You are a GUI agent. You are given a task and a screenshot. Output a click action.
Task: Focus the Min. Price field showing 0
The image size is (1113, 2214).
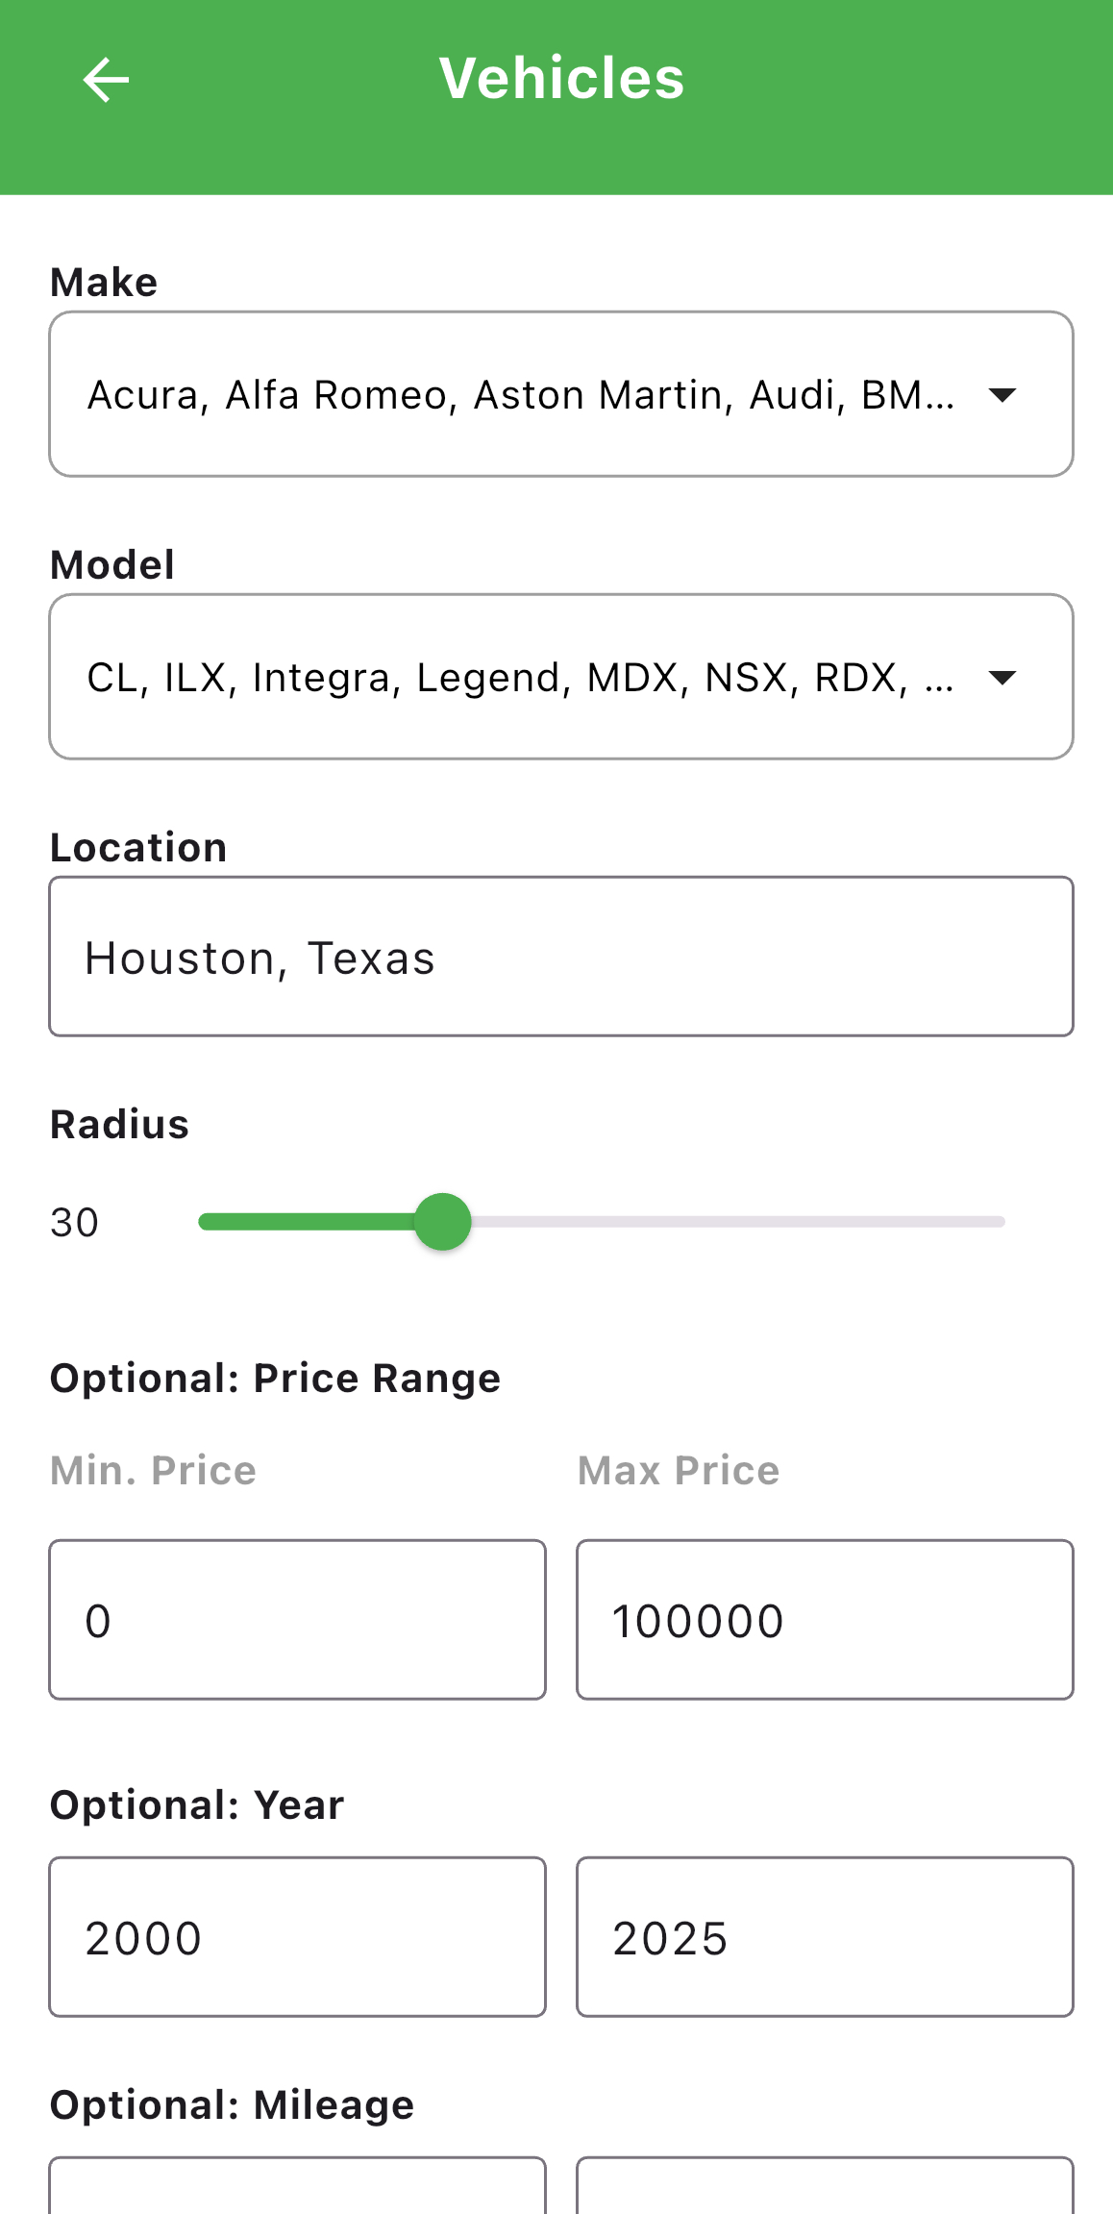(297, 1620)
